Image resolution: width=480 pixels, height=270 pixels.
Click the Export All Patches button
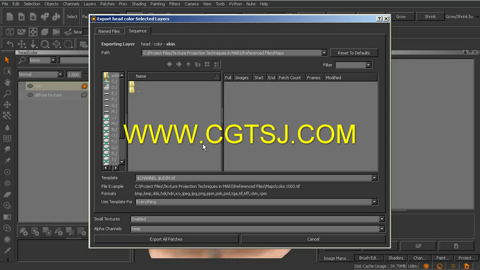pyautogui.click(x=166, y=239)
